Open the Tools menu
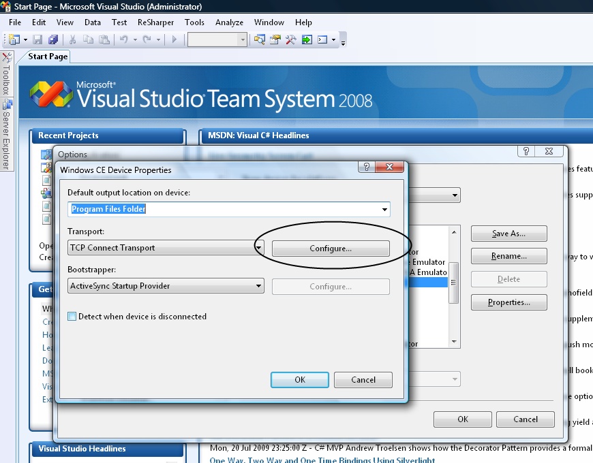Viewport: 593px width, 463px height. click(194, 22)
